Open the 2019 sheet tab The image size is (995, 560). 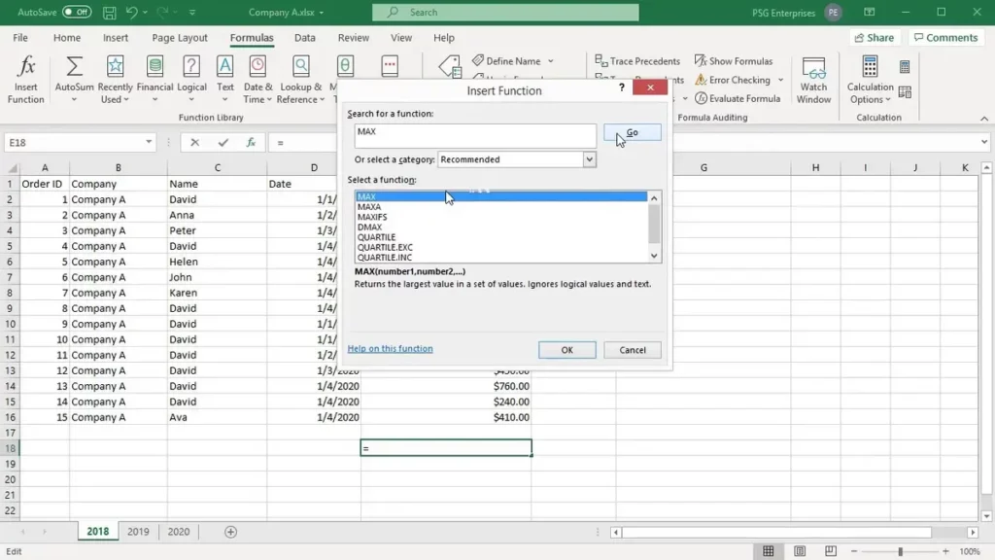point(138,532)
